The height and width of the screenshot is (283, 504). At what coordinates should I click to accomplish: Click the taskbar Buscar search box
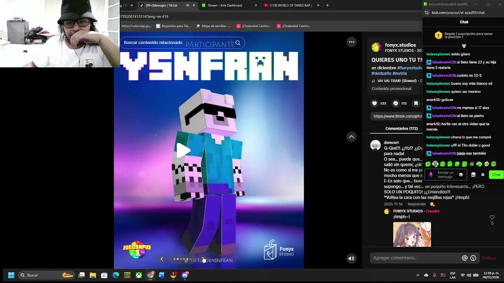click(46, 275)
